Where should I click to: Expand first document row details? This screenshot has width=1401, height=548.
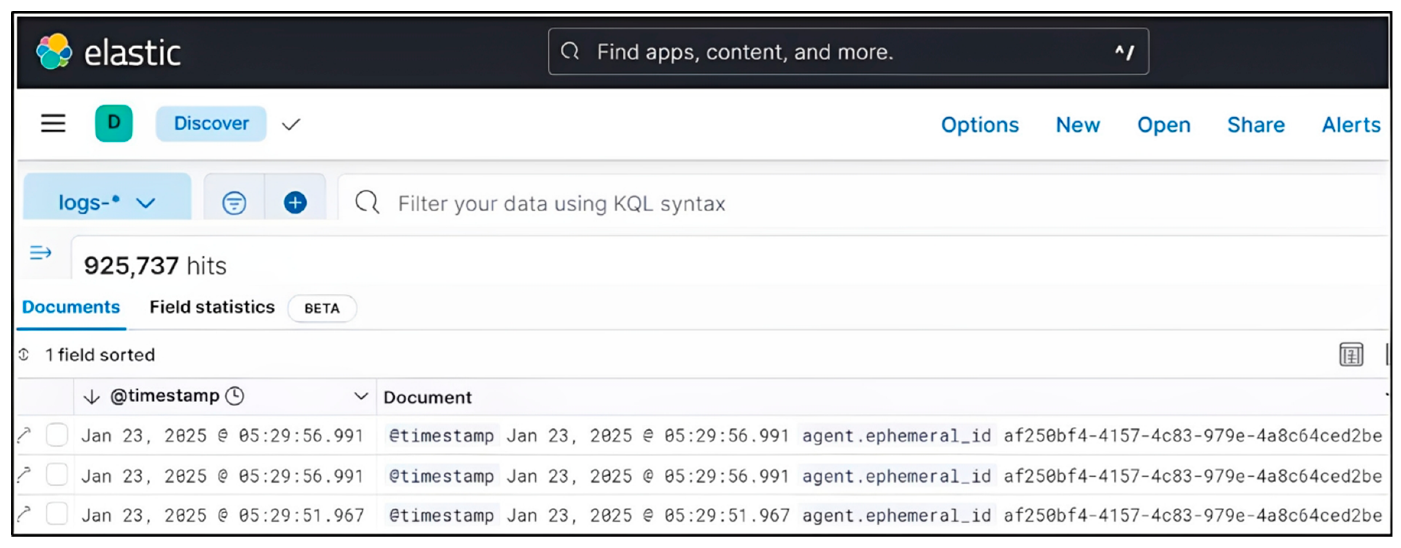(x=24, y=436)
